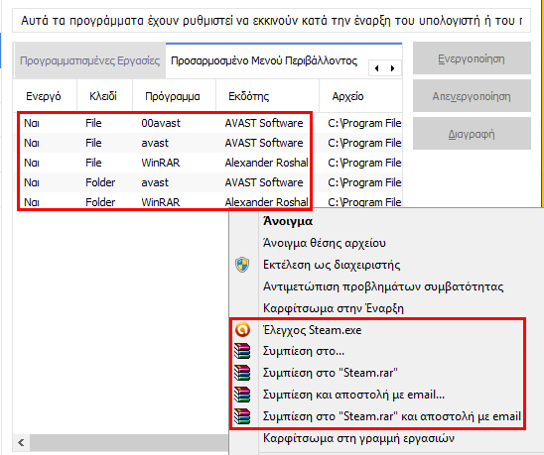Select the File WinRAR row's program cell
Screen dimensions: 544x455
pos(161,163)
